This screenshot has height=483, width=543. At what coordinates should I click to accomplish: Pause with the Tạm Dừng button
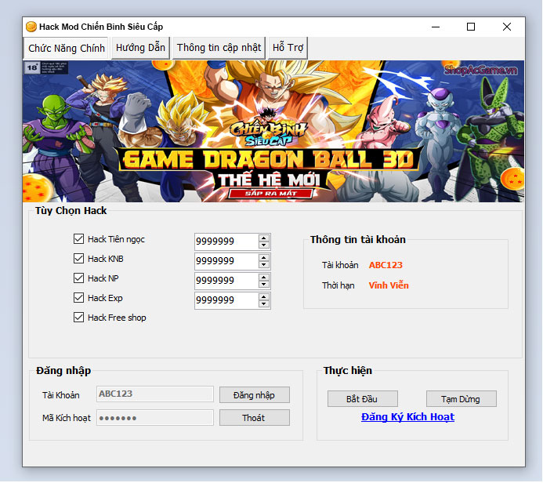tap(462, 399)
